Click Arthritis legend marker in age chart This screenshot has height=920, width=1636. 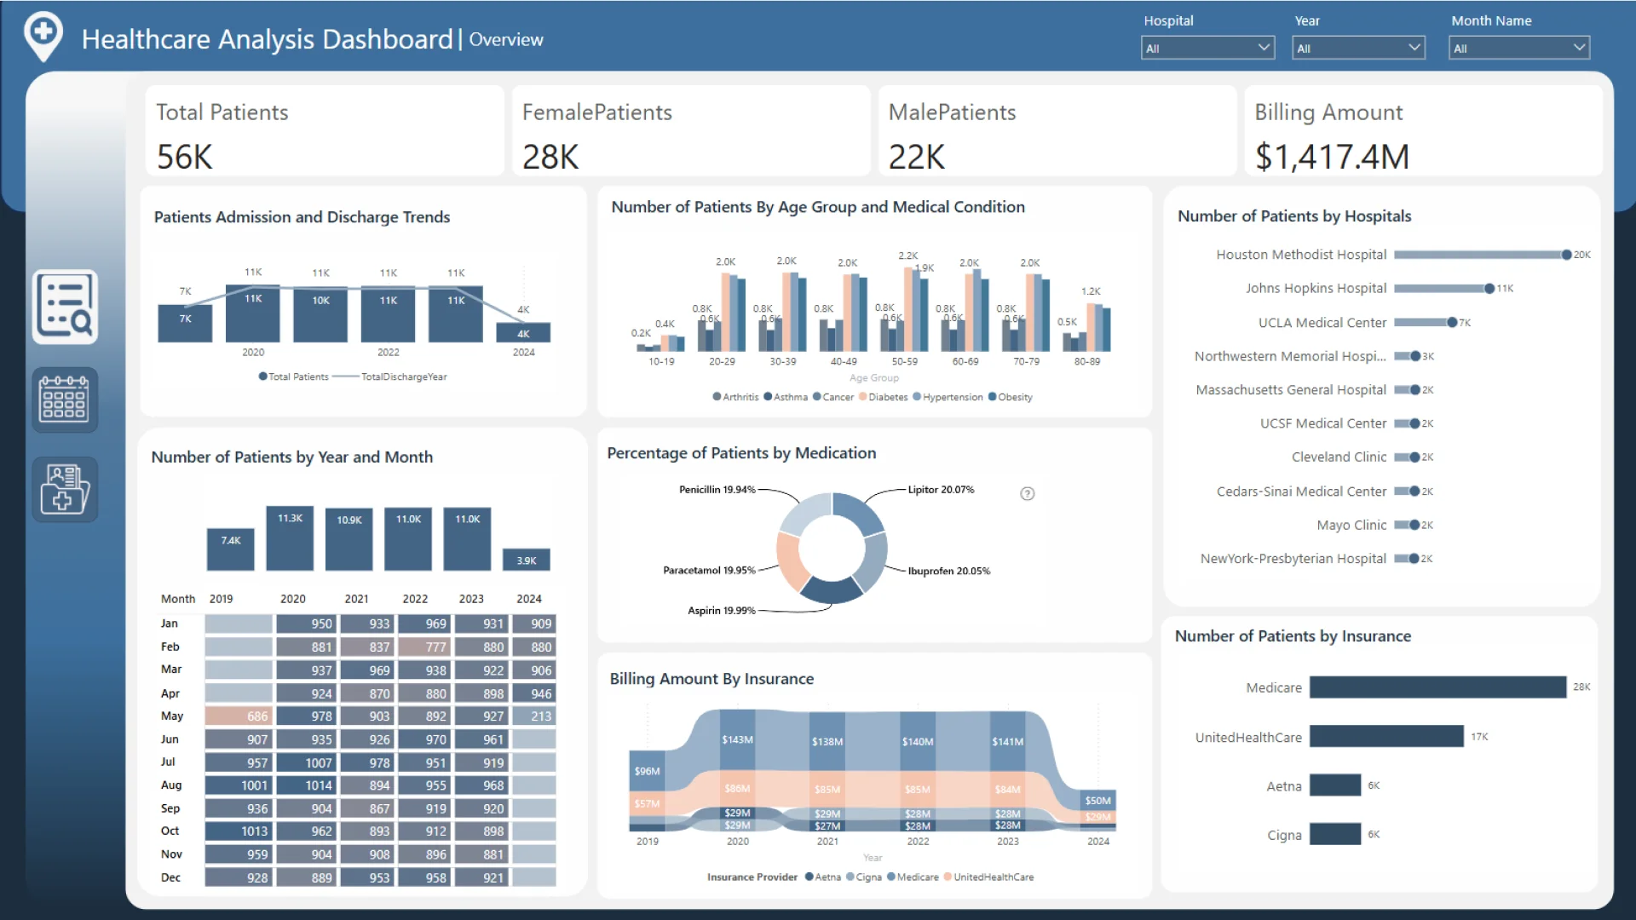pyautogui.click(x=717, y=397)
